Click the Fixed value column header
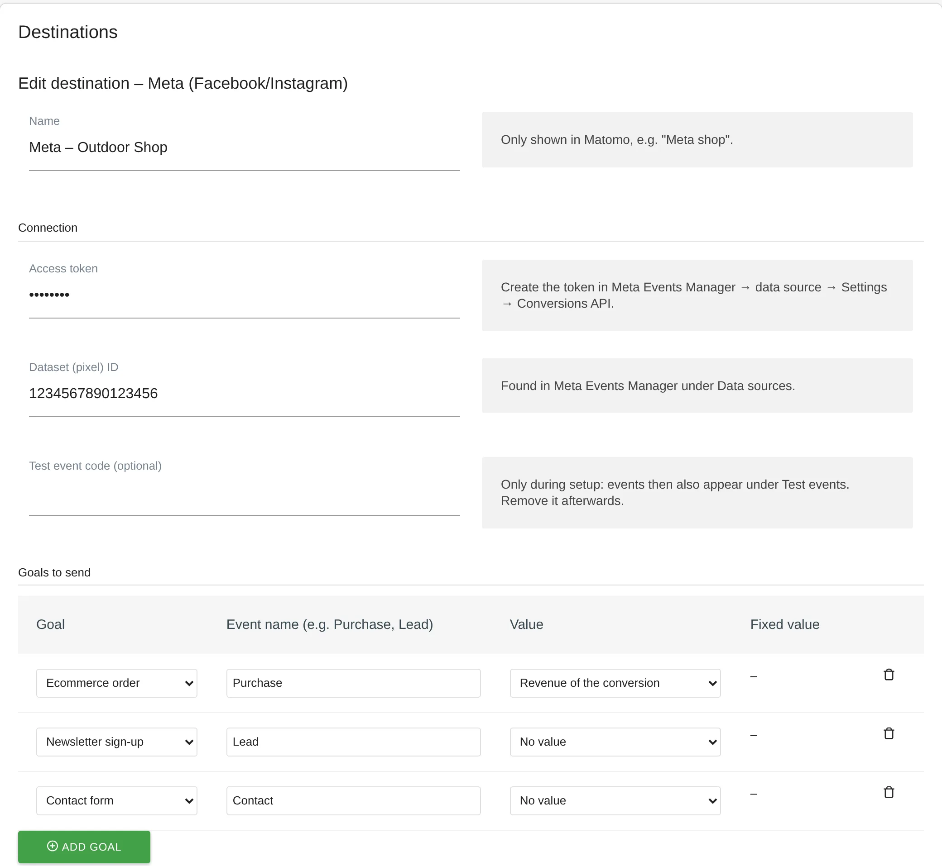Image resolution: width=942 pixels, height=866 pixels. coord(784,624)
